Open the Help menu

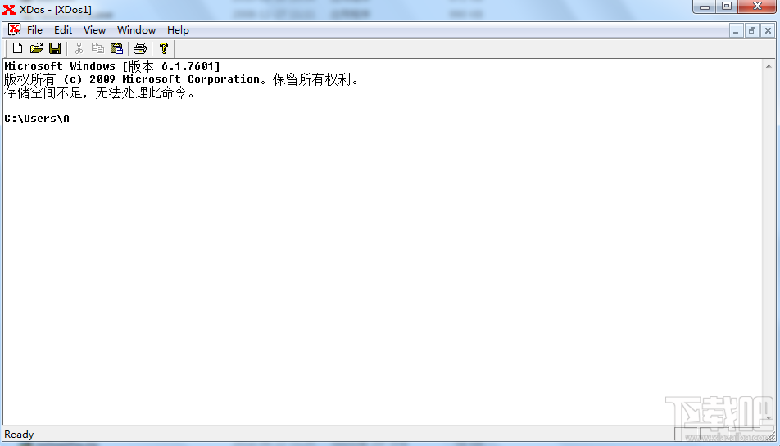[x=178, y=29]
